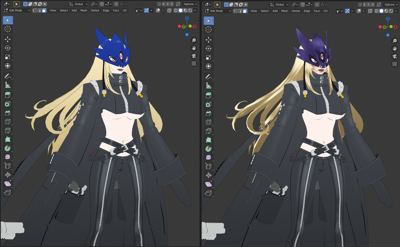Image resolution: width=400 pixels, height=247 pixels.
Task: Pick the Scale tool in left viewport
Action: click(x=8, y=57)
